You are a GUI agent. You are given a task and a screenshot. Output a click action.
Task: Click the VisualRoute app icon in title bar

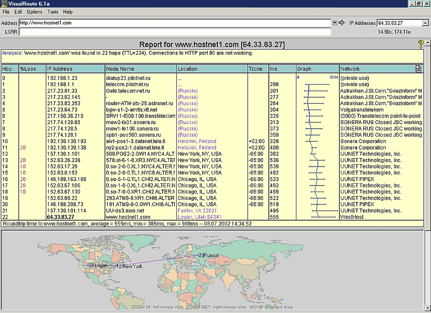point(4,4)
